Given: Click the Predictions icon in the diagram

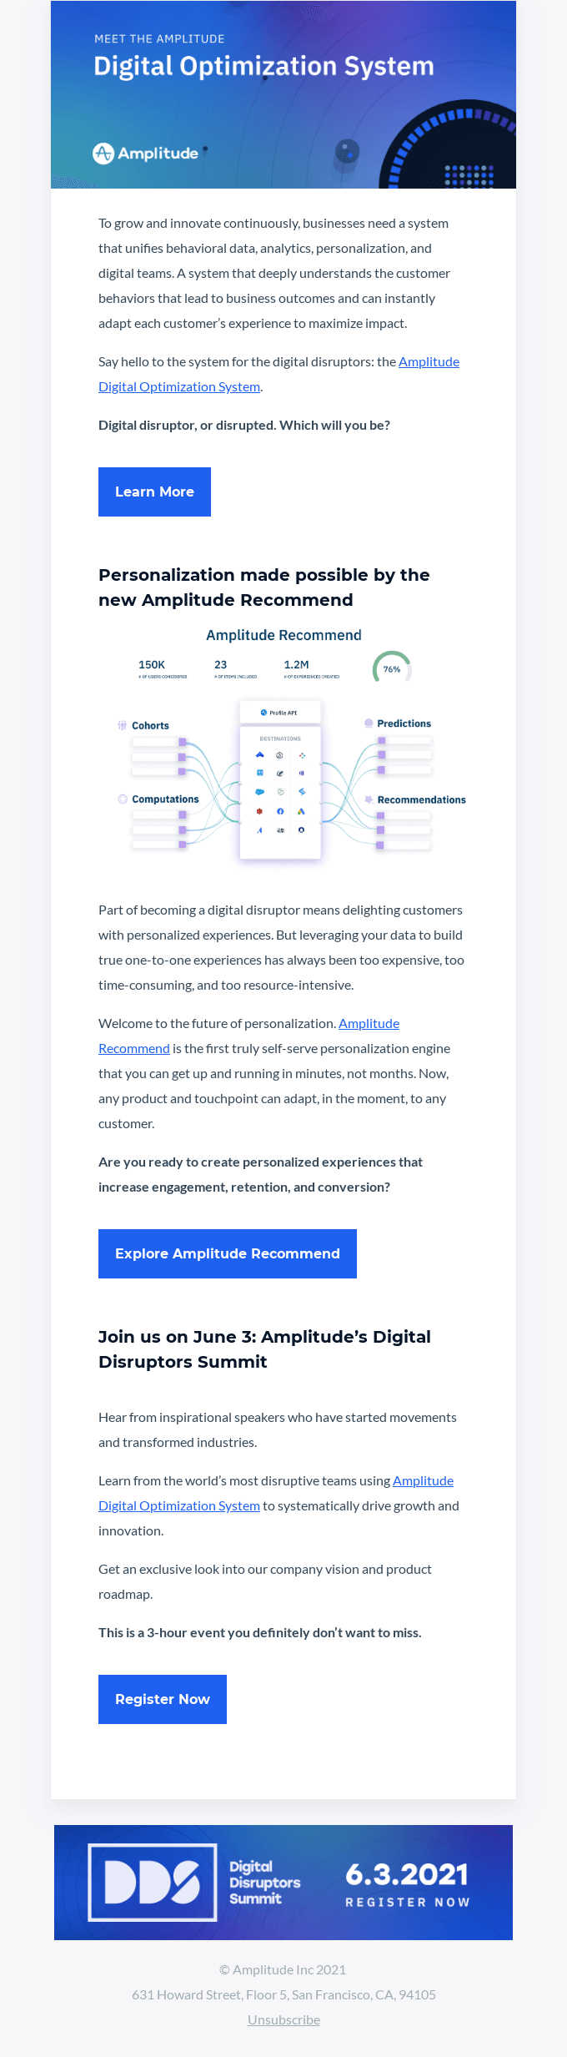Looking at the screenshot, I should (x=369, y=723).
